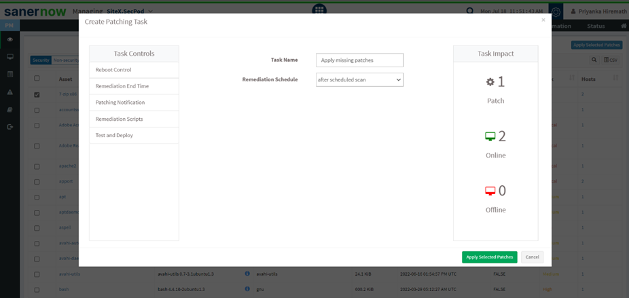The image size is (629, 298).
Task: Select the Security filter tab
Action: click(41, 60)
